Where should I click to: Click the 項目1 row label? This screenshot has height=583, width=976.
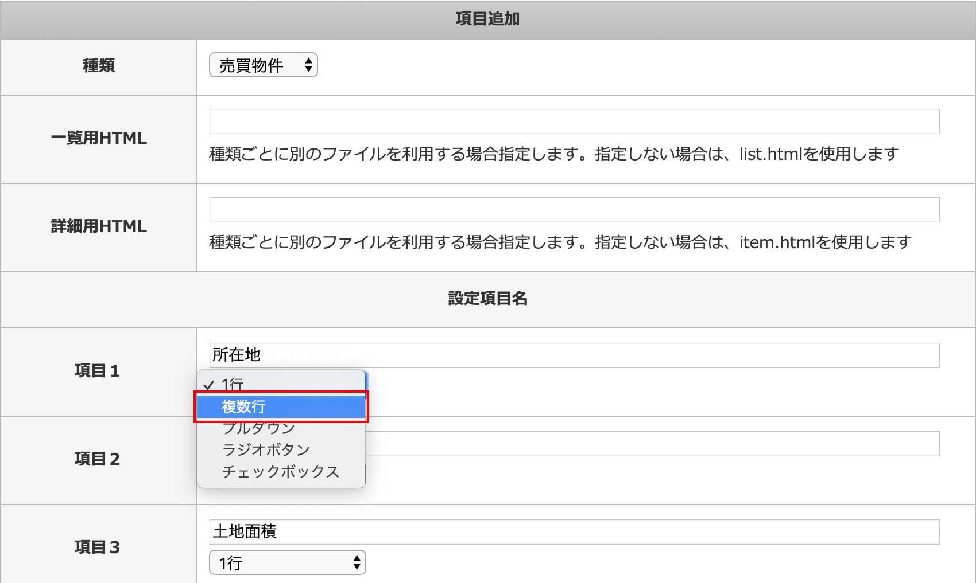point(97,371)
